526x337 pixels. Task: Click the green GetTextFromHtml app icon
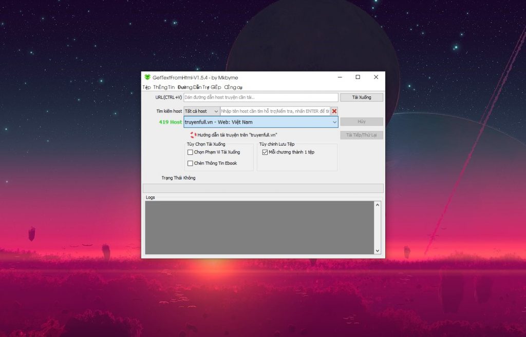pos(147,77)
